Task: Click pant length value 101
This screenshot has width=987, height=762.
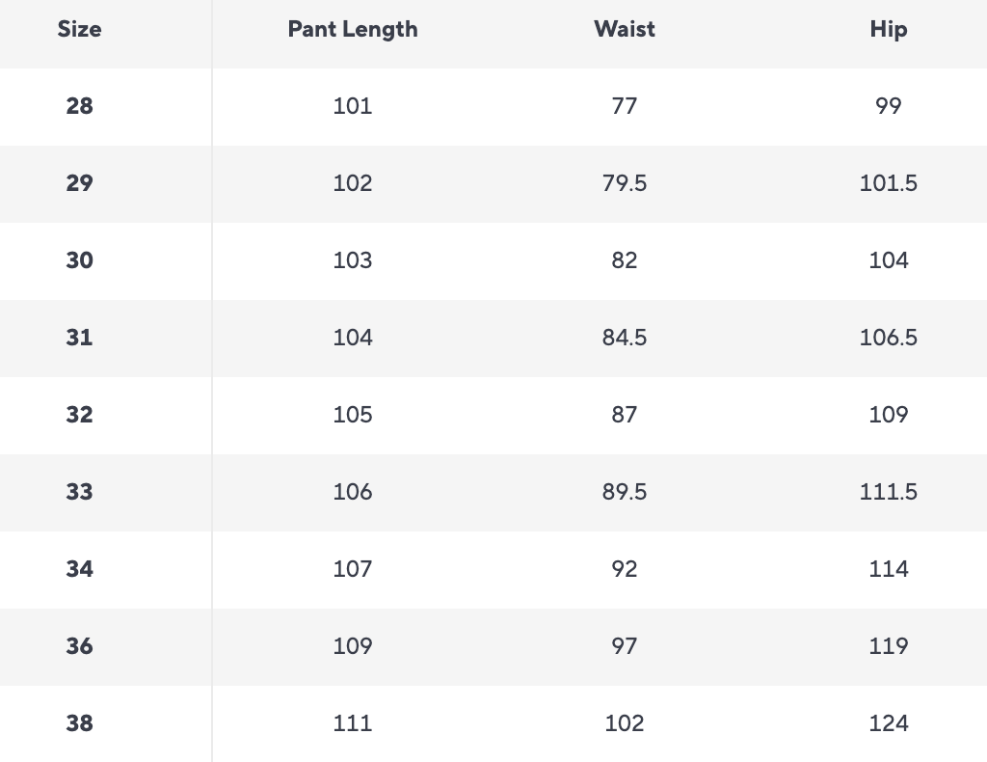Action: (353, 106)
